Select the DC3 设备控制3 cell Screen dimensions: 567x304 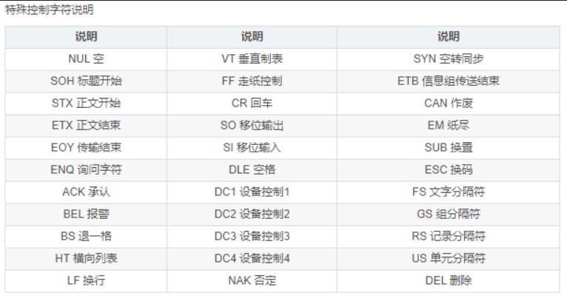point(252,236)
